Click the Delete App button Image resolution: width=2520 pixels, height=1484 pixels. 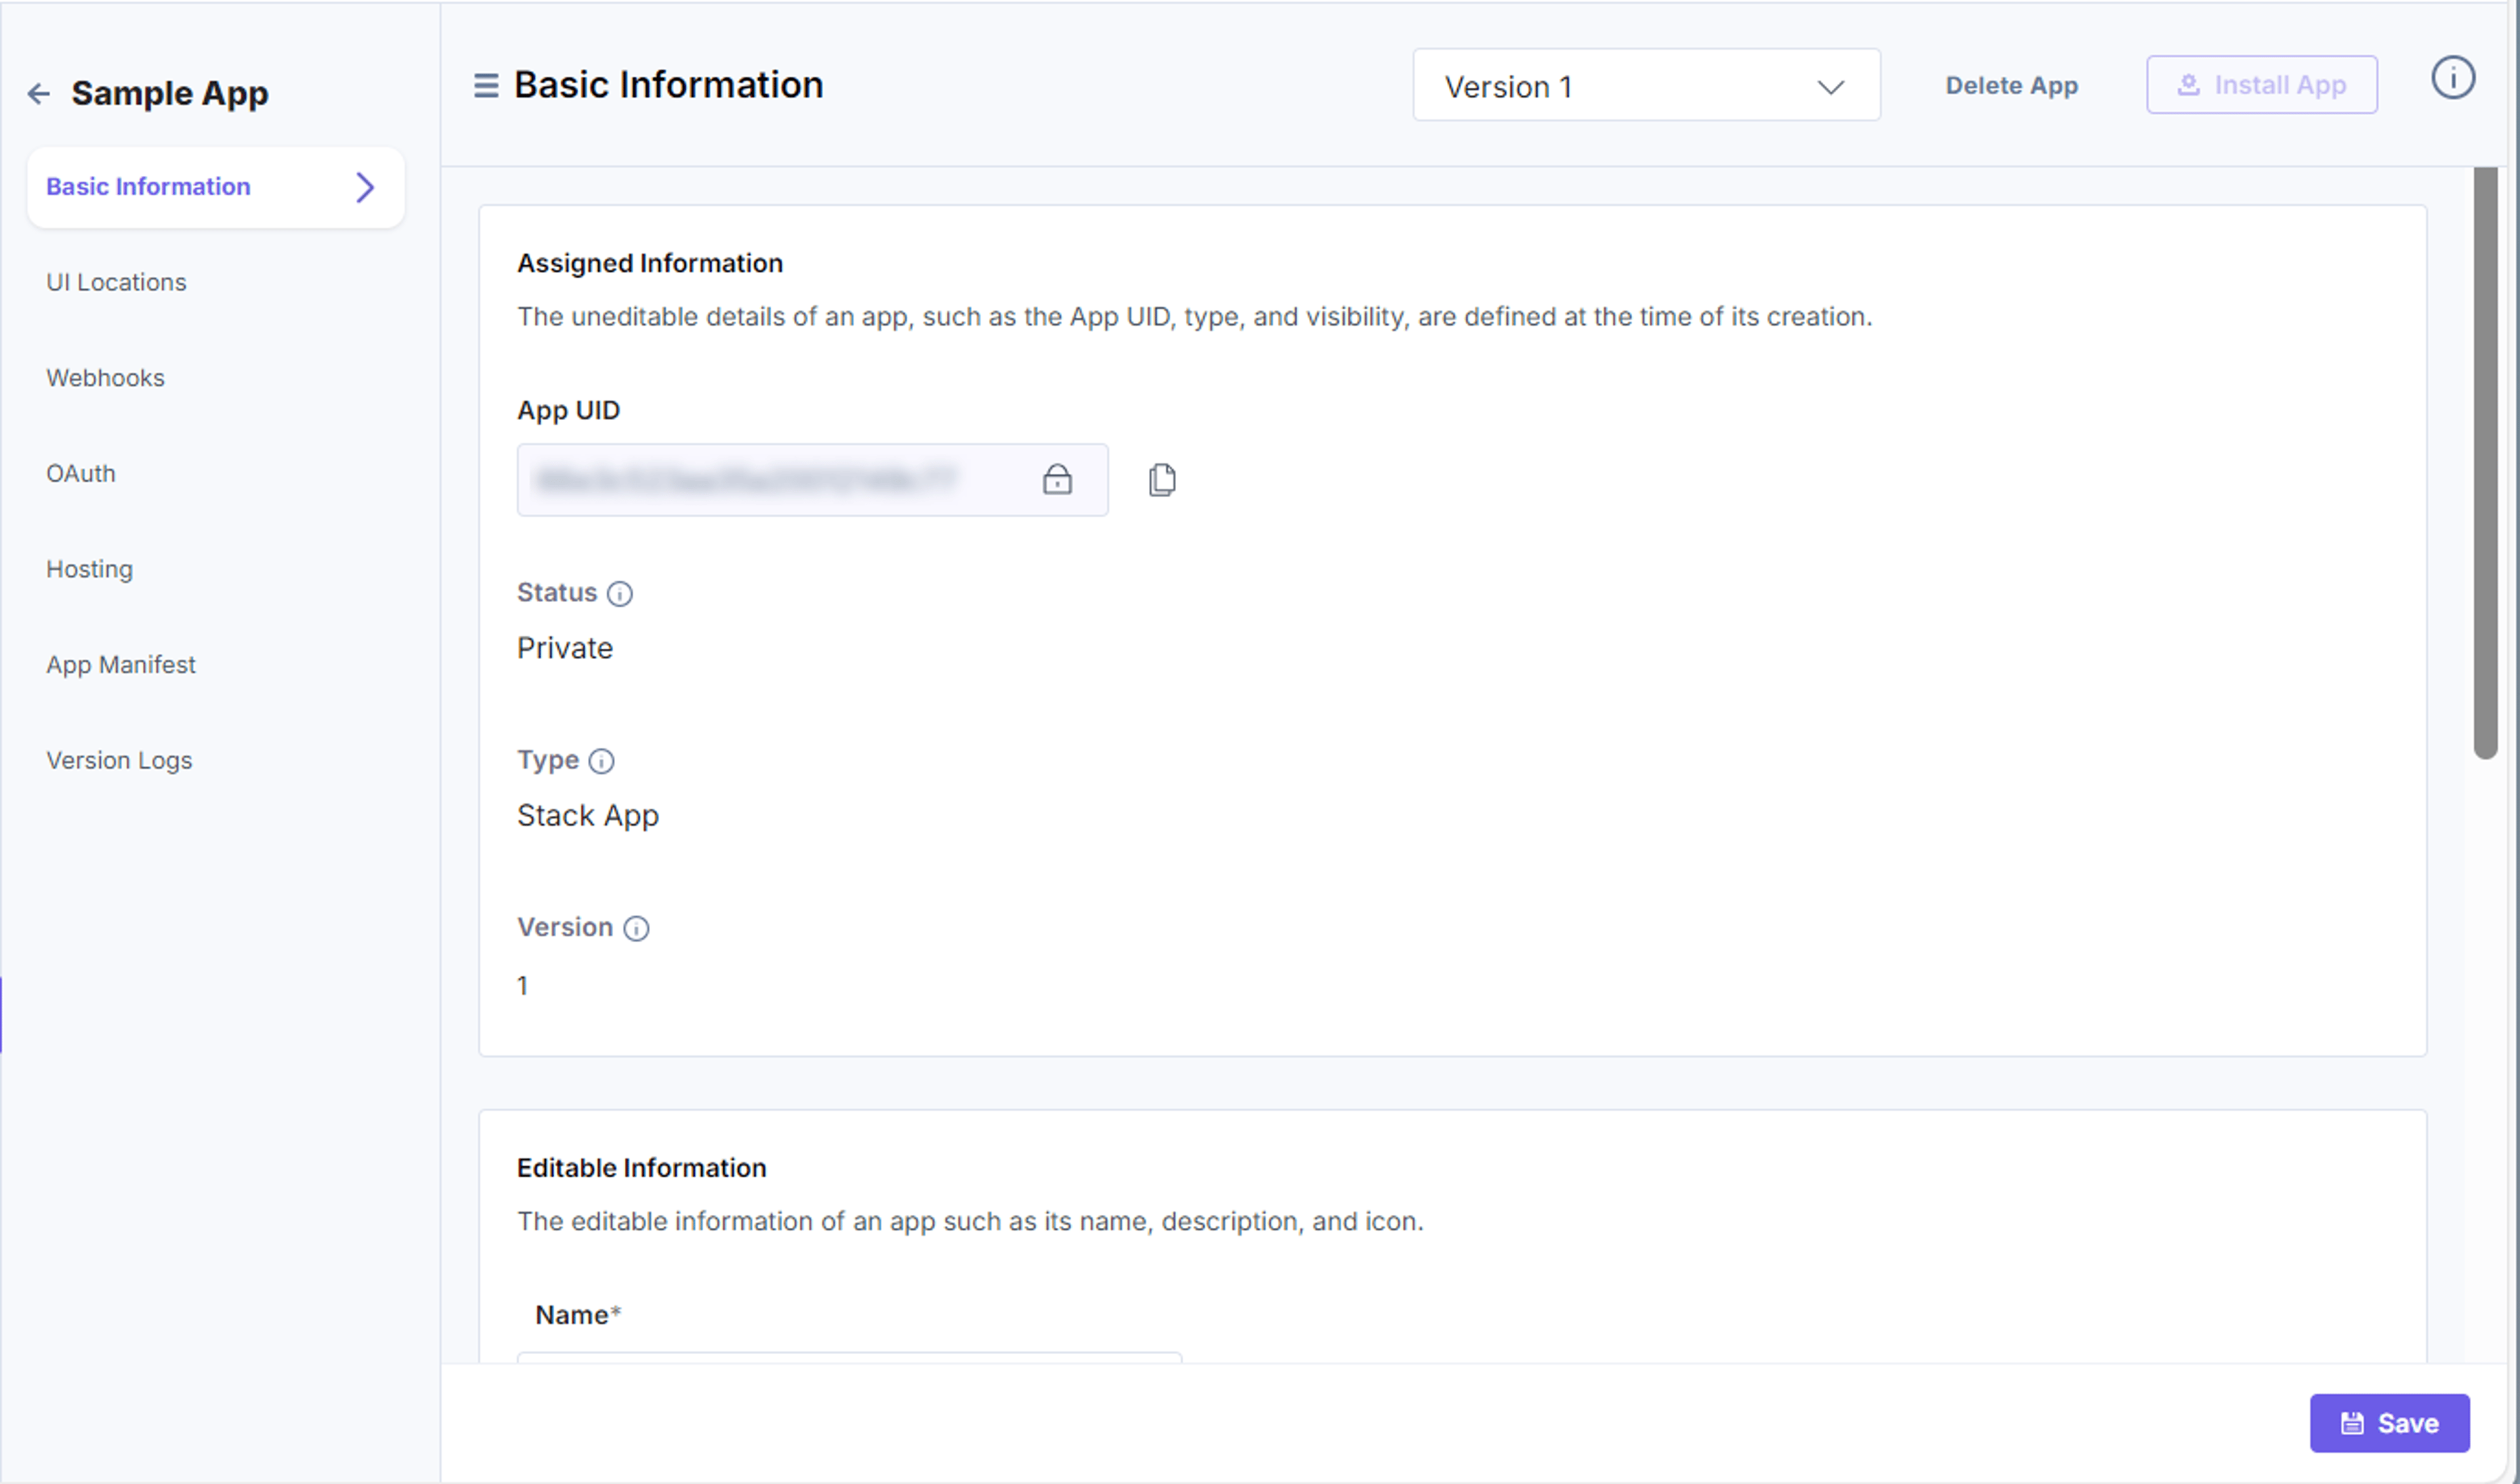click(2011, 86)
